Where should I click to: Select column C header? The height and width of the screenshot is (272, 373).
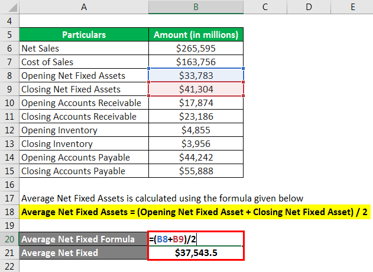tap(264, 7)
